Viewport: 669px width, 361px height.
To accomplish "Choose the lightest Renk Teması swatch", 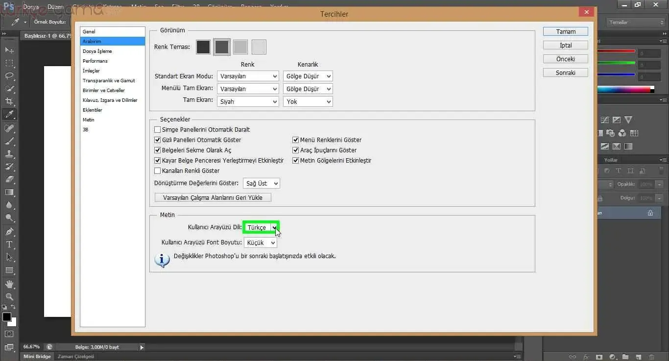I will tap(259, 47).
